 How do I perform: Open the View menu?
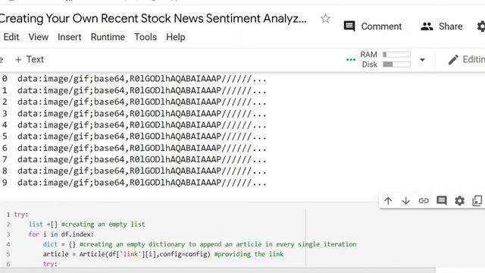[x=39, y=37]
